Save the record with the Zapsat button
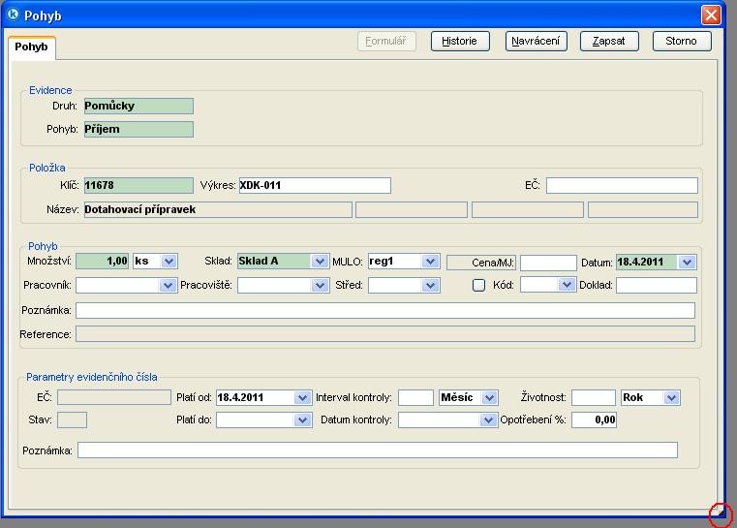Screen dimensions: 737x528 click(609, 42)
